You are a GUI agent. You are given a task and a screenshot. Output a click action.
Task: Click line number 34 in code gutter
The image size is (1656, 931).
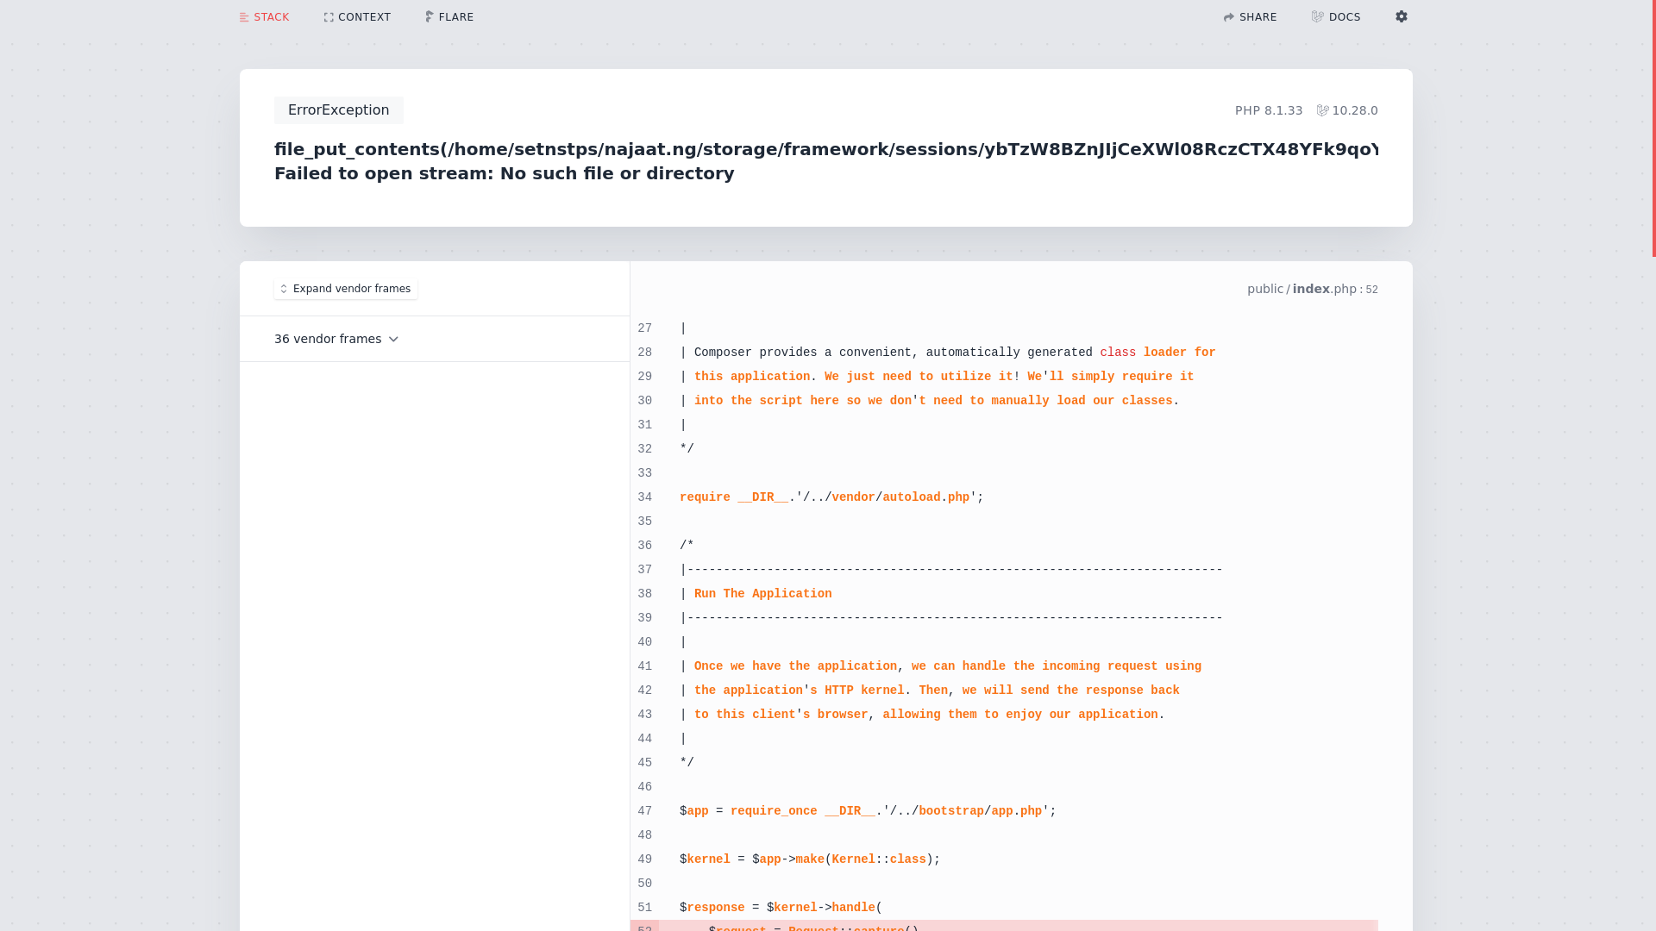(x=644, y=497)
